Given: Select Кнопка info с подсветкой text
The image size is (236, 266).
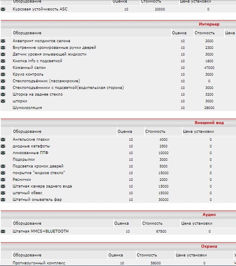Looking at the screenshot, I should pyautogui.click(x=37, y=61).
